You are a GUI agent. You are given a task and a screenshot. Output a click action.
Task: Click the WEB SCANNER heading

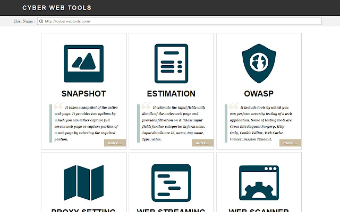[259, 210]
